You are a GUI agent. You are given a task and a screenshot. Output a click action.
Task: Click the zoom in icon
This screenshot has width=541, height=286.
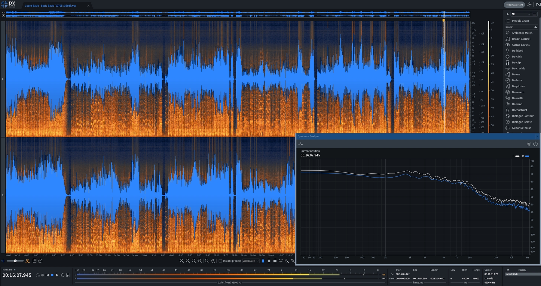(x=182, y=261)
